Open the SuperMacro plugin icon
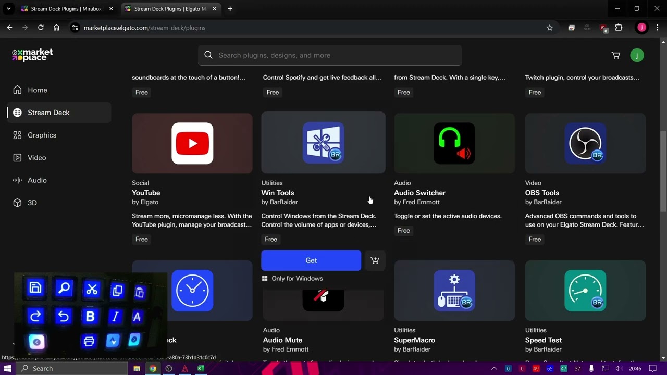 tap(454, 291)
